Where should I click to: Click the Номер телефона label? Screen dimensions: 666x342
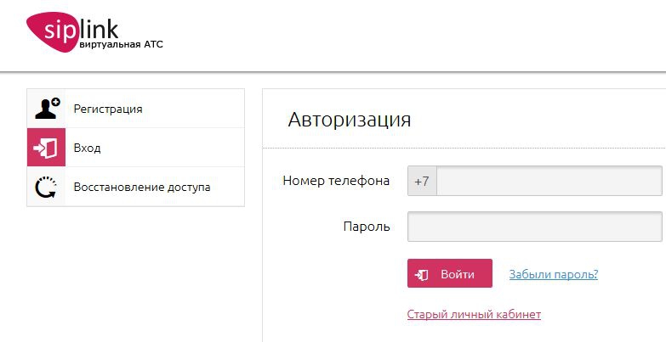click(336, 181)
